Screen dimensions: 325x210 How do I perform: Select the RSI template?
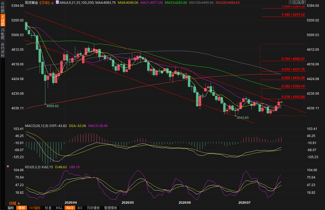(80, 208)
